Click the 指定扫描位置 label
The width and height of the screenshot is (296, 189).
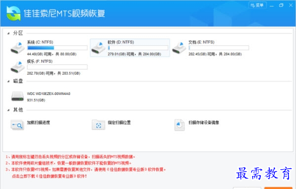point(119,123)
